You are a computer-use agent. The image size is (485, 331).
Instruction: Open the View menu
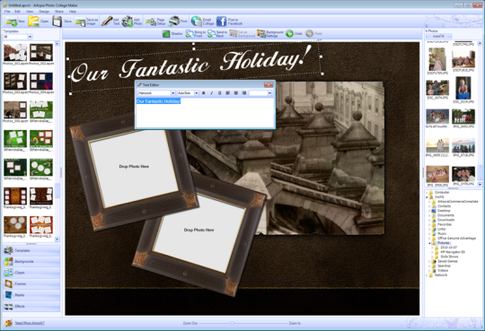30,12
